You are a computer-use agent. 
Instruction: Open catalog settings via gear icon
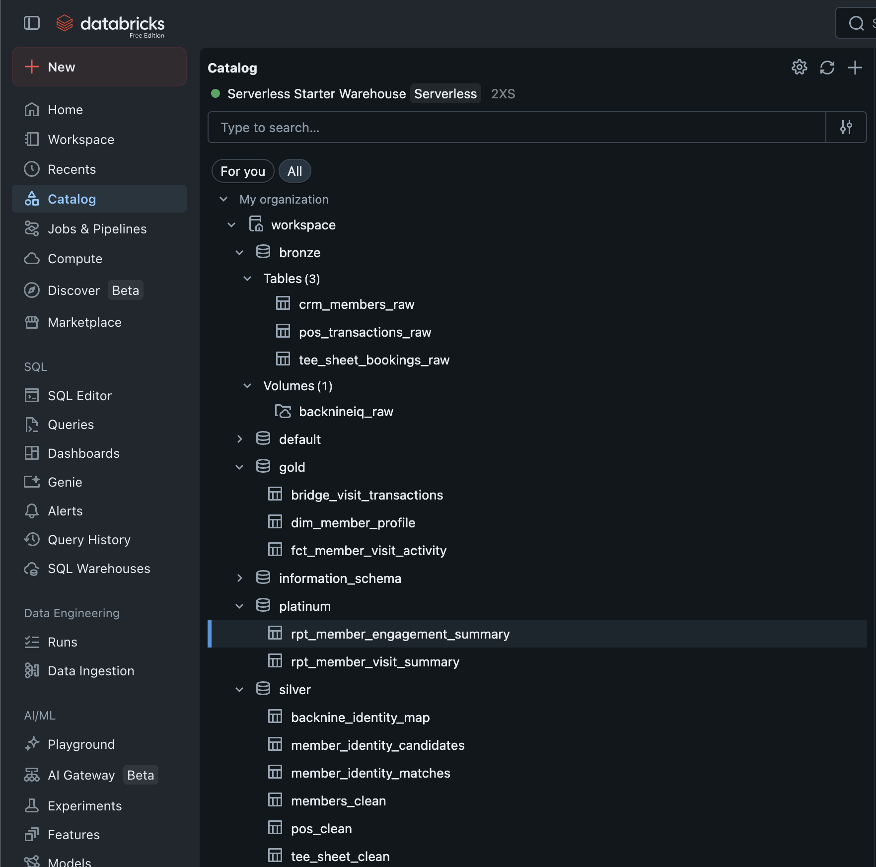[x=799, y=68]
